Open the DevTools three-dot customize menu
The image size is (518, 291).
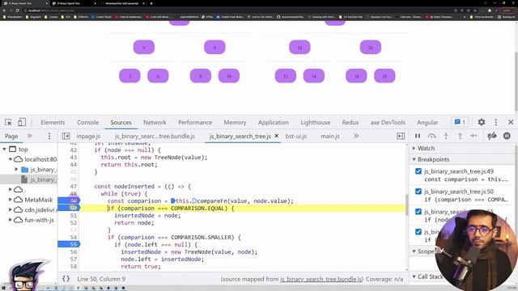(x=496, y=122)
